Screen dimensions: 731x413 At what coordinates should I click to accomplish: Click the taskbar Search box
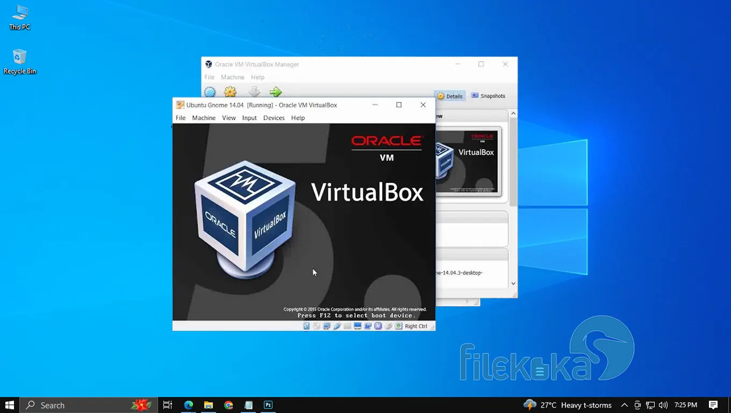pyautogui.click(x=89, y=405)
